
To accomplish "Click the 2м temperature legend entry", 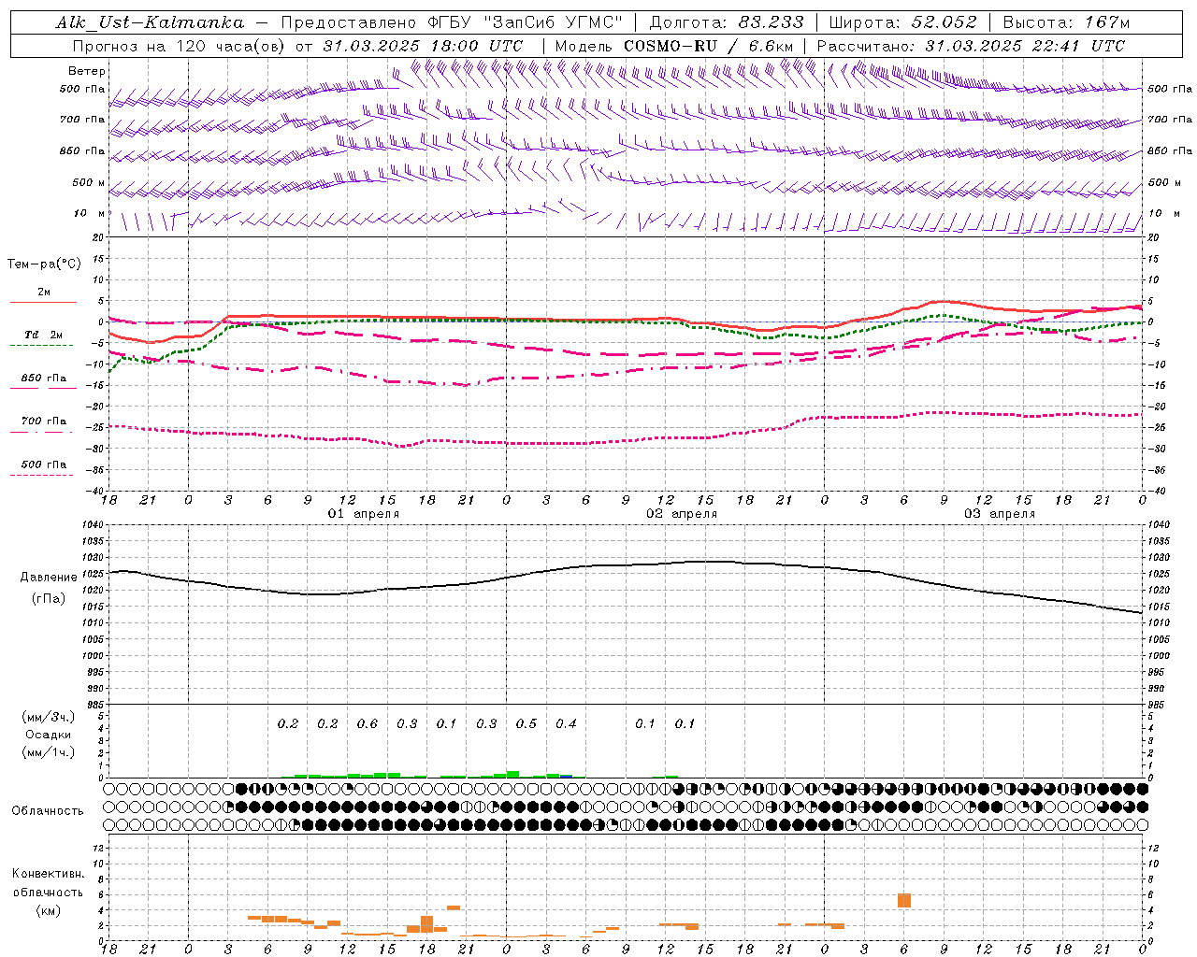I will click(44, 293).
